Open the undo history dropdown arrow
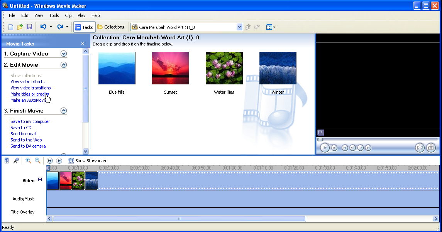 tap(51, 27)
